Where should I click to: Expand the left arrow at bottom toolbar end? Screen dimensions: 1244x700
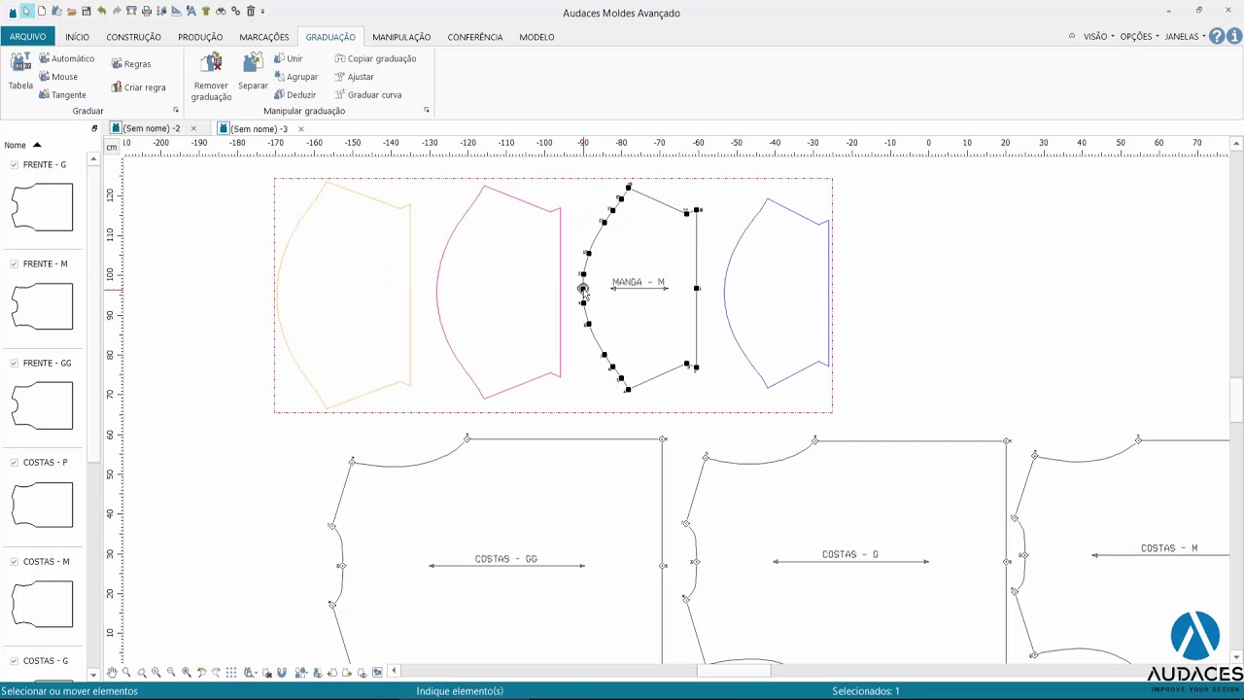tap(394, 671)
